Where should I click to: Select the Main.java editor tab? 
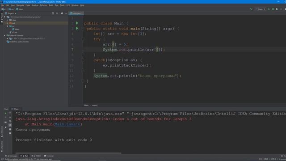point(76,13)
